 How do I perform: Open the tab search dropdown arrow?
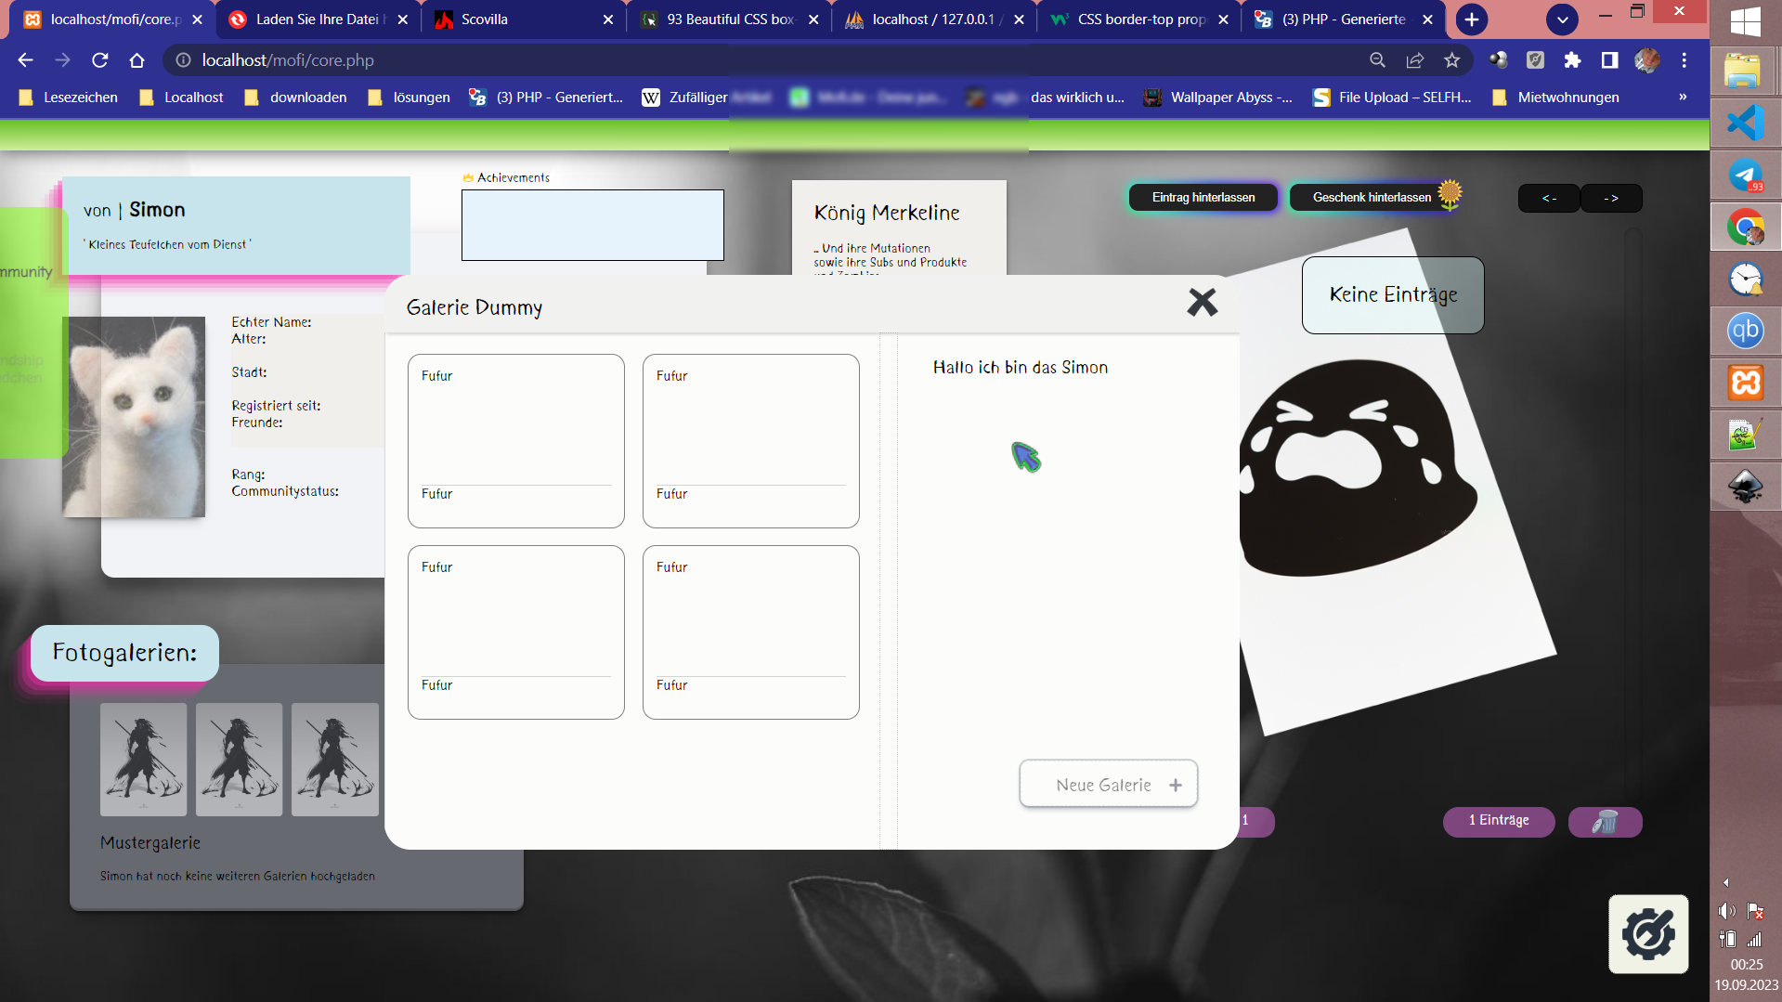pos(1562,20)
